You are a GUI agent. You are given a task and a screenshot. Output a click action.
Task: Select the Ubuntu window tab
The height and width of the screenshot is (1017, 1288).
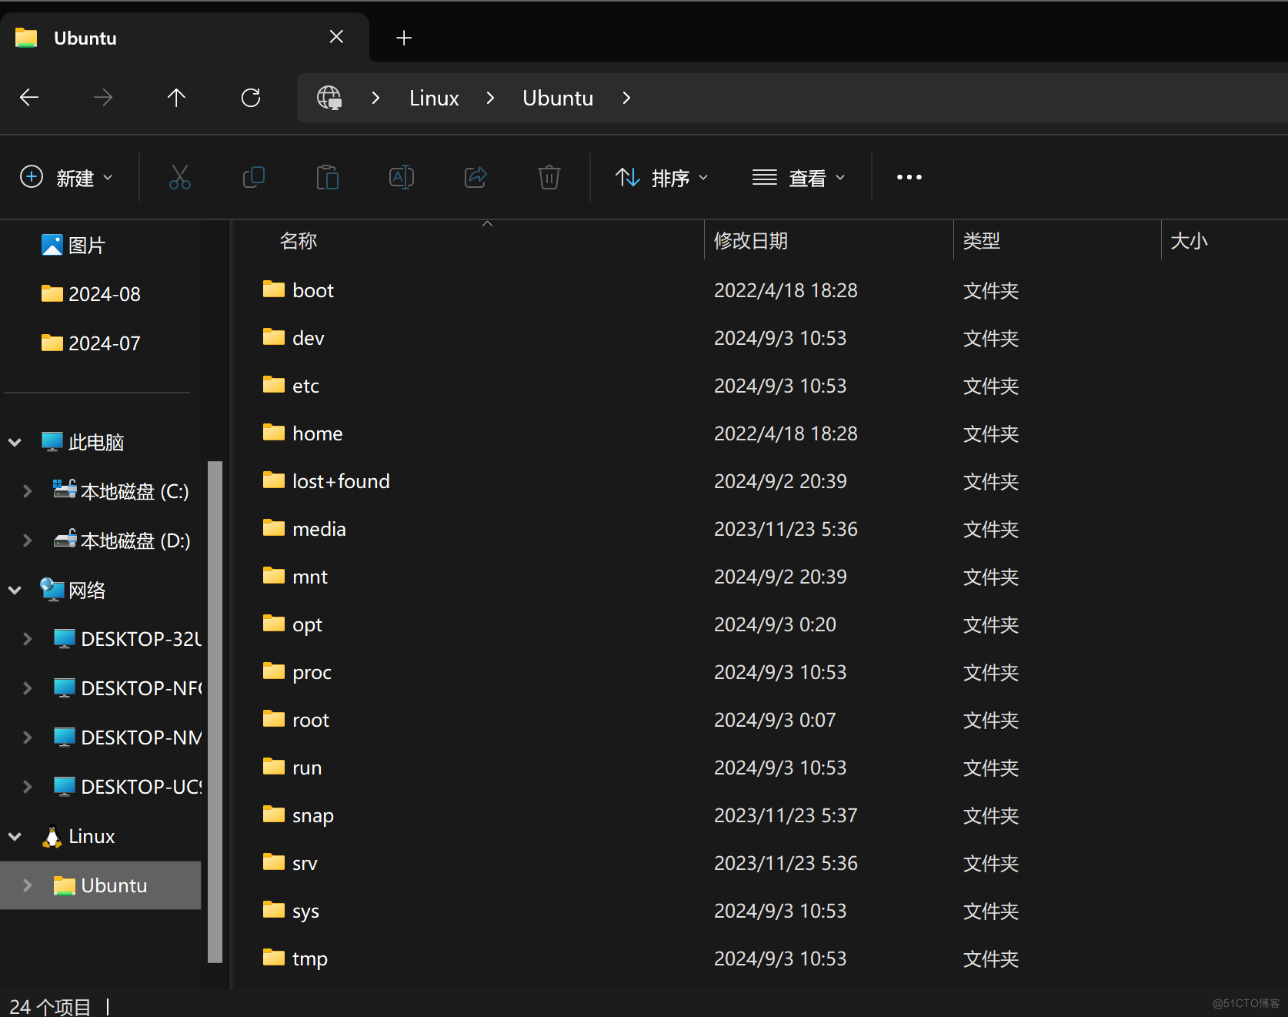coord(184,38)
